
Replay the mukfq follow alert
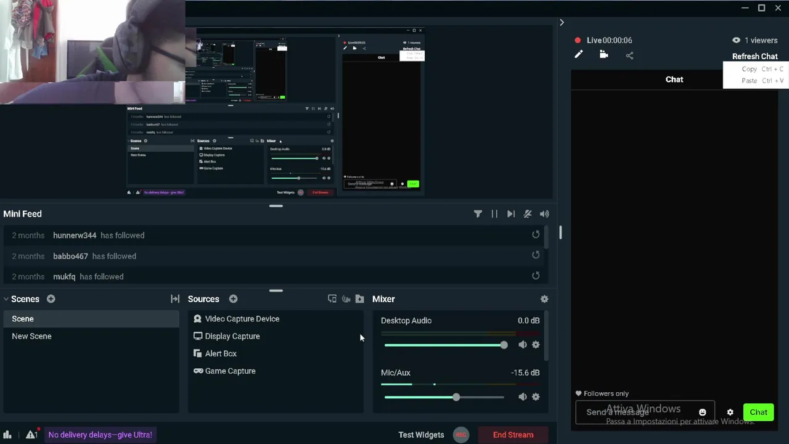point(536,276)
